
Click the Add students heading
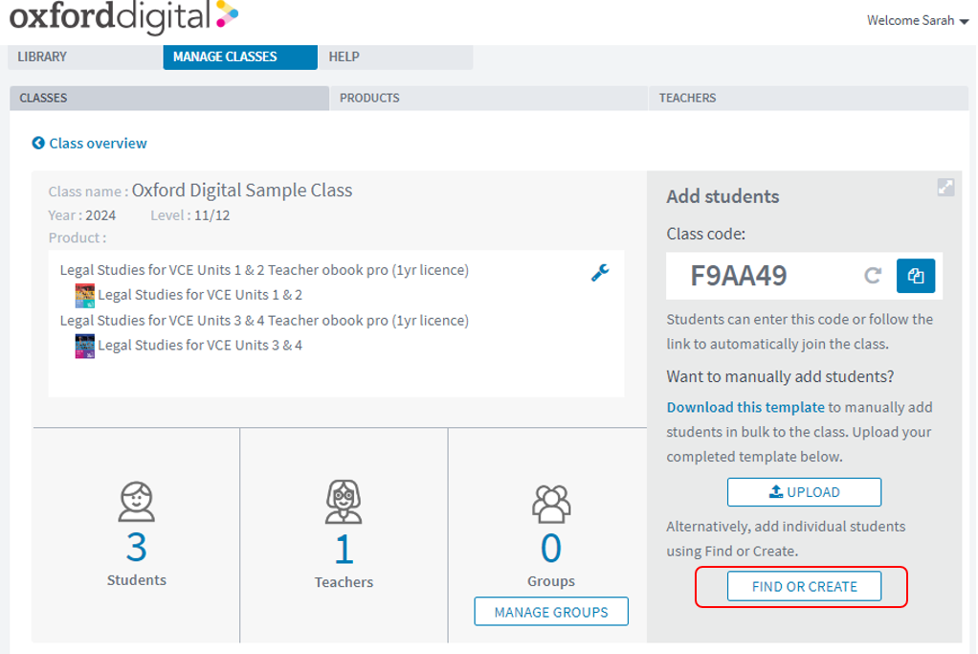point(722,196)
